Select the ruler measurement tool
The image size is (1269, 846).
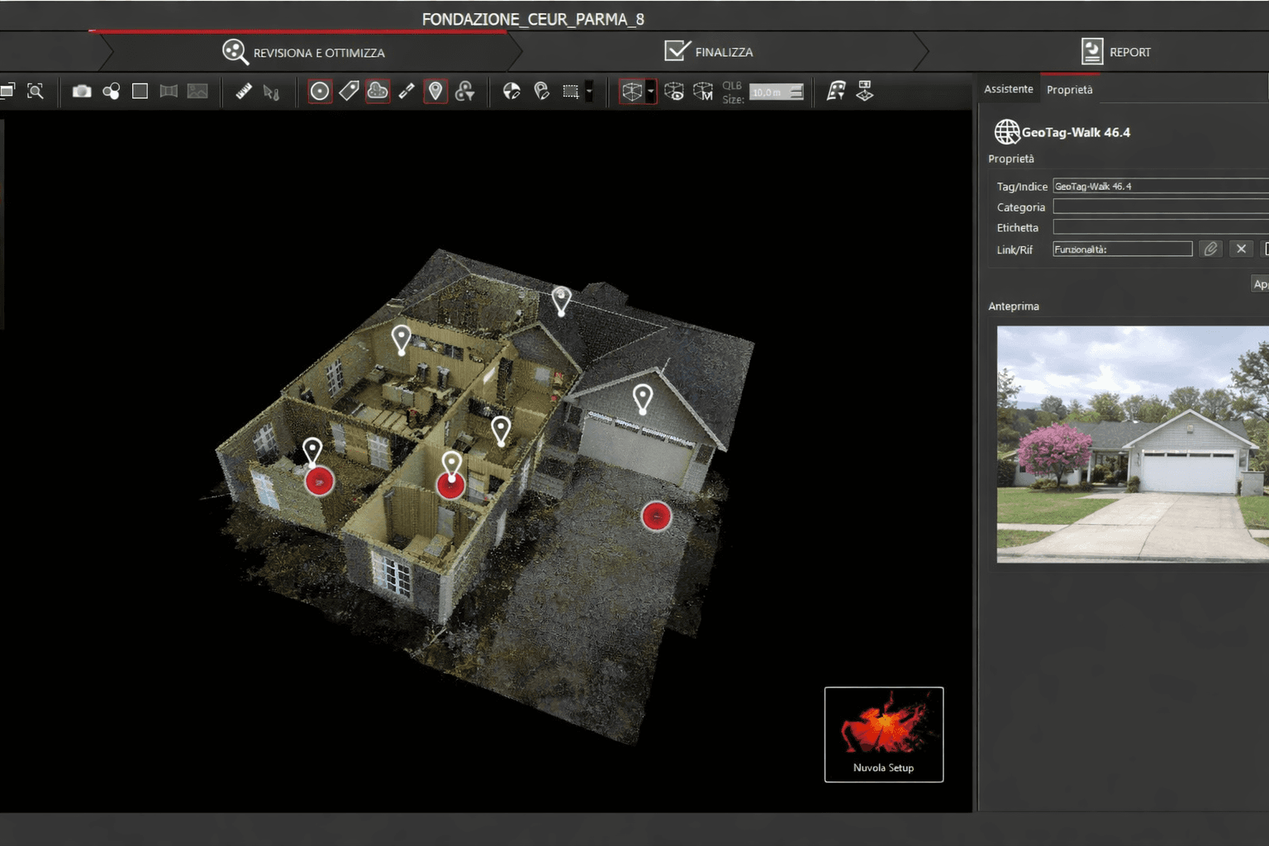pos(244,91)
